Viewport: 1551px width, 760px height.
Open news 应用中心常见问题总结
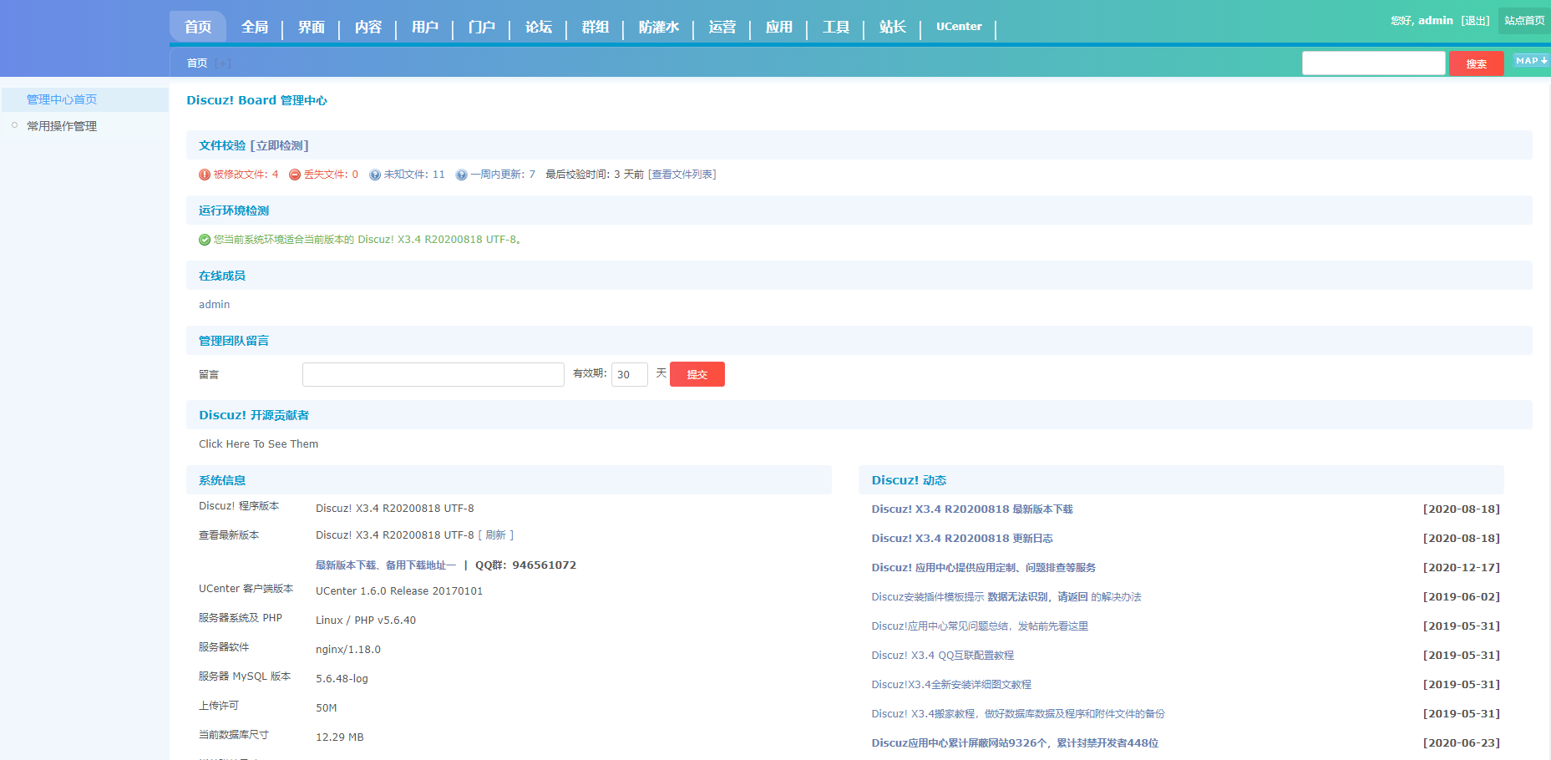click(980, 626)
